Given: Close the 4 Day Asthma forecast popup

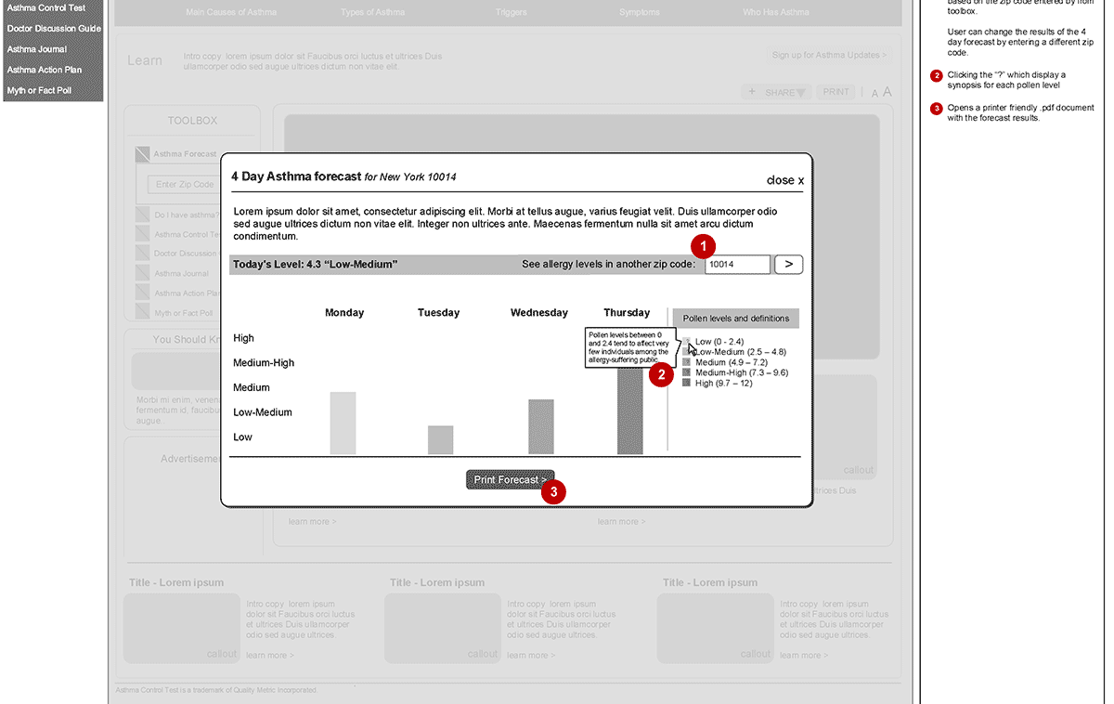Looking at the screenshot, I should pos(784,180).
